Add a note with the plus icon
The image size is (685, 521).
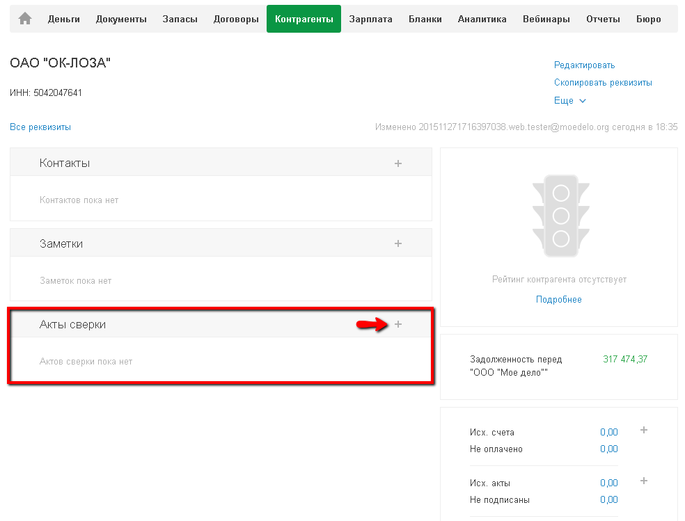[398, 244]
